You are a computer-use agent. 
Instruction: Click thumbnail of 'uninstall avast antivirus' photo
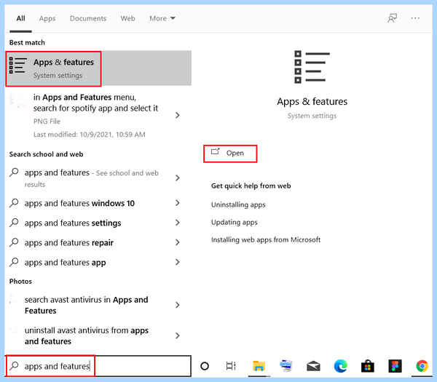point(13,330)
